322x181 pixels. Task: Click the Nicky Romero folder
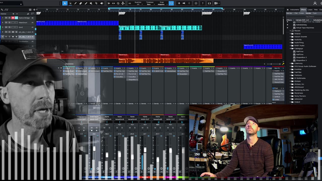coord(300,96)
